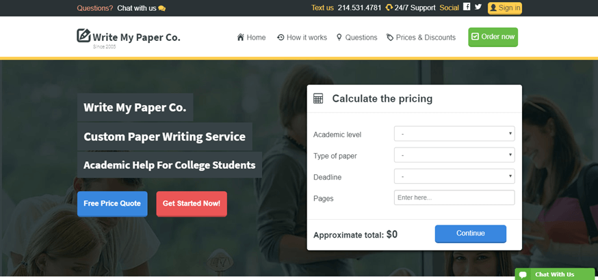Click the house icon next to Home
Image resolution: width=598 pixels, height=280 pixels.
pyautogui.click(x=241, y=37)
